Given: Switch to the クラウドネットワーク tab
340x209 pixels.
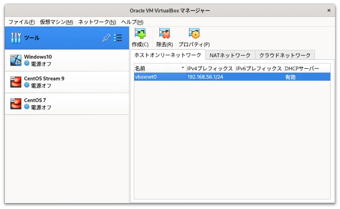Looking at the screenshot, I should click(x=285, y=55).
